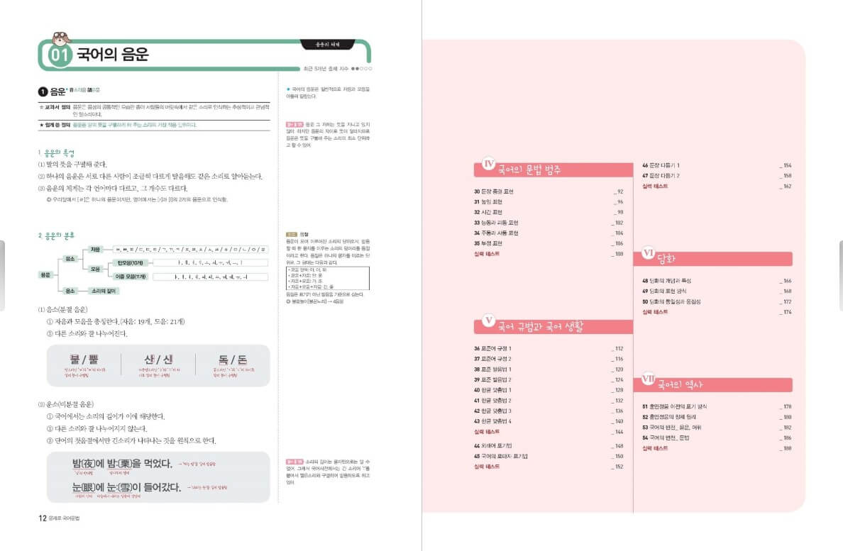Click '실력 테스트' entry for page 108
Image resolution: width=843 pixels, height=551 pixels.
click(x=549, y=254)
